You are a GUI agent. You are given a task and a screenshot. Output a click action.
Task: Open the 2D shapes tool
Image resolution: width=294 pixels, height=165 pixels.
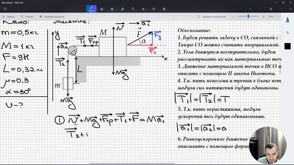tap(102, 9)
